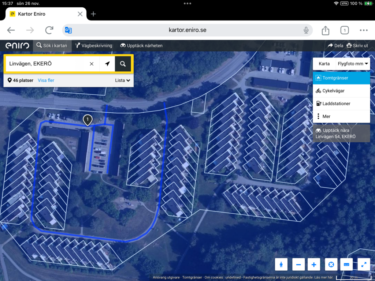Go back in browser history

click(11, 30)
